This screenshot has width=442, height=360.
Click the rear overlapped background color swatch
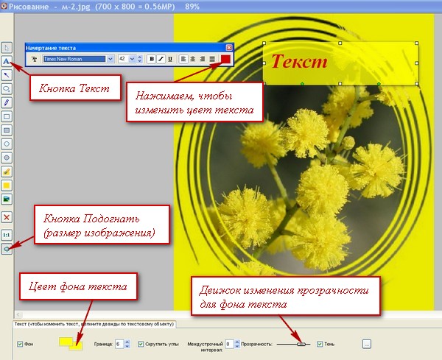pos(78,347)
